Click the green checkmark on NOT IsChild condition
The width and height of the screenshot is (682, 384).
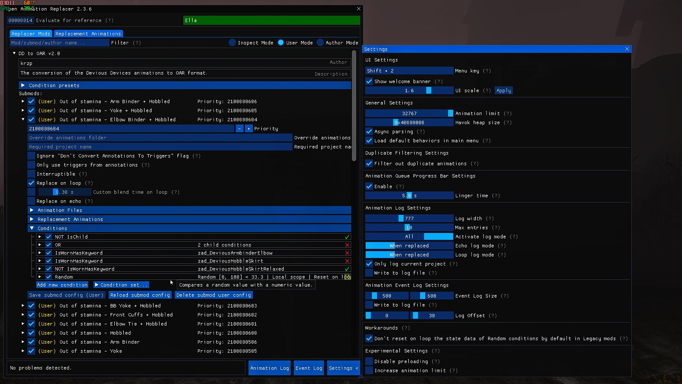[347, 237]
